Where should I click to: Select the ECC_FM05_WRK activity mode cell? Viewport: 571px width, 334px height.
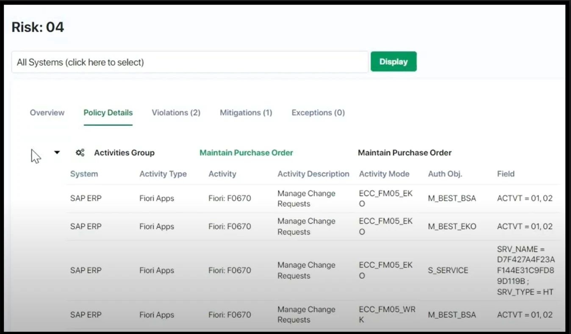pos(386,315)
